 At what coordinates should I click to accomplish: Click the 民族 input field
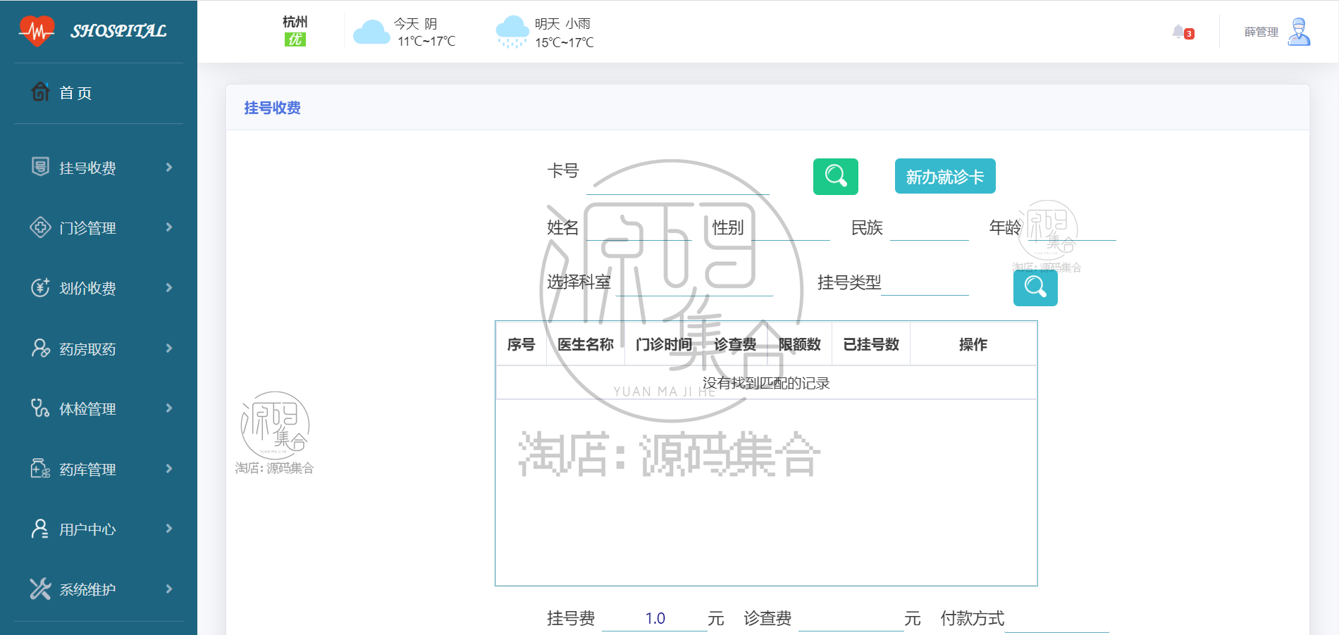click(930, 228)
